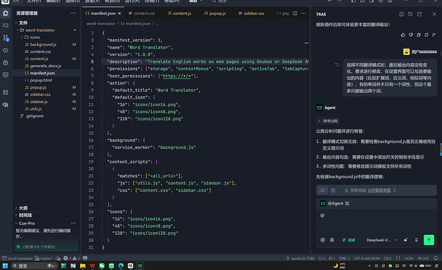Select the @Agent mode chip
Image resolution: width=442 pixels, height=270 pixels.
coord(335,203)
